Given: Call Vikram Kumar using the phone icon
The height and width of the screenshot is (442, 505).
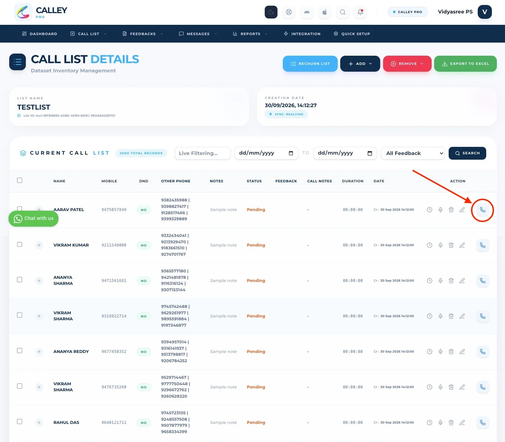Looking at the screenshot, I should [483, 245].
